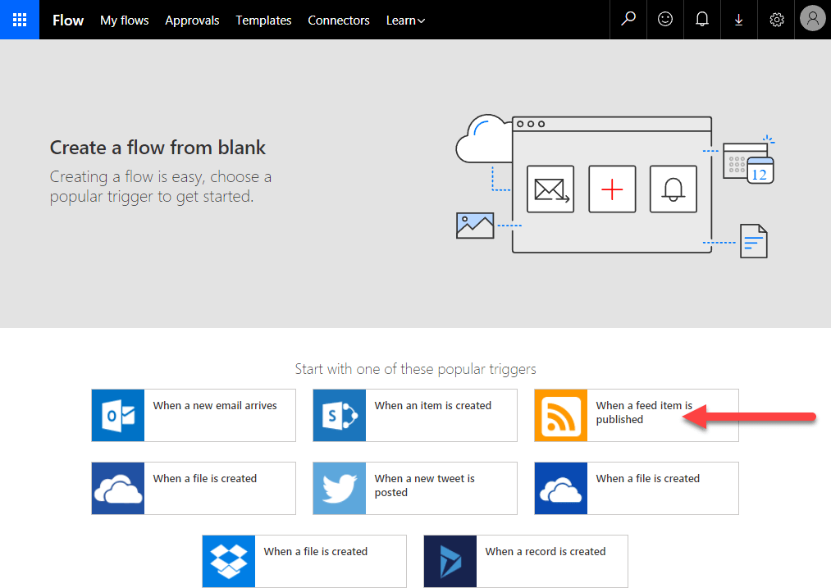This screenshot has width=831, height=588.
Task: Click the Twitter bird icon
Action: pyautogui.click(x=340, y=489)
